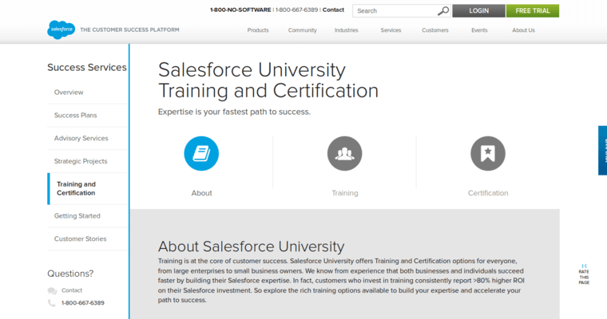Click the Rate This Page widget
This screenshot has width=607, height=319.
click(584, 274)
